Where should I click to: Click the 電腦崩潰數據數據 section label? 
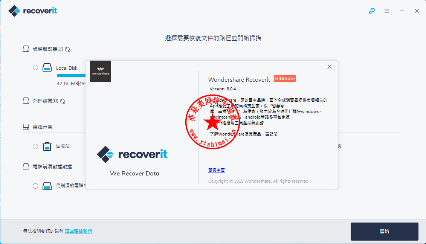click(x=52, y=166)
